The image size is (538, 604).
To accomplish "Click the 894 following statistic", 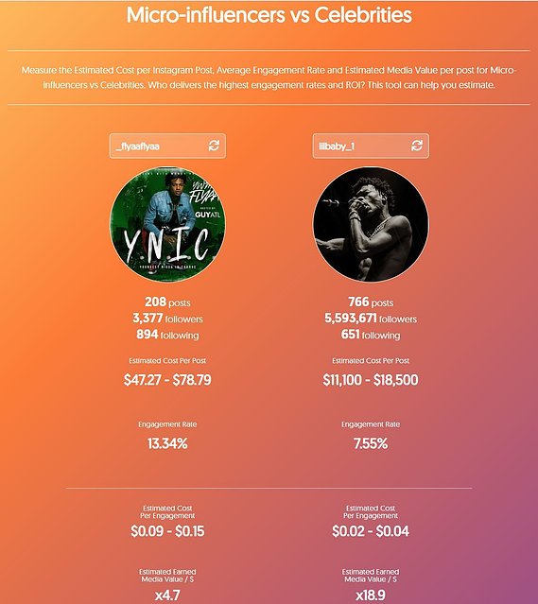I will [167, 335].
